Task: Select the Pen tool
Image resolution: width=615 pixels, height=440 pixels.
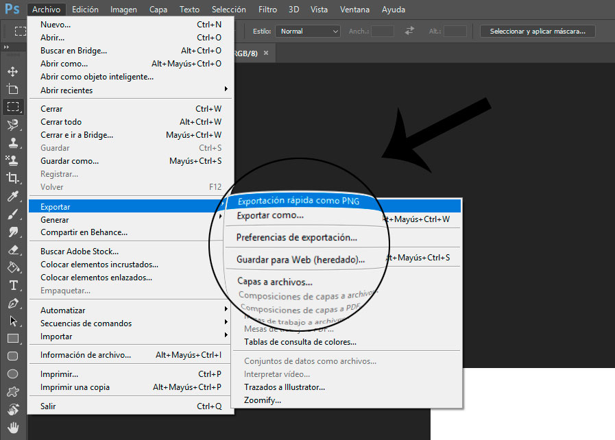Action: 12,303
